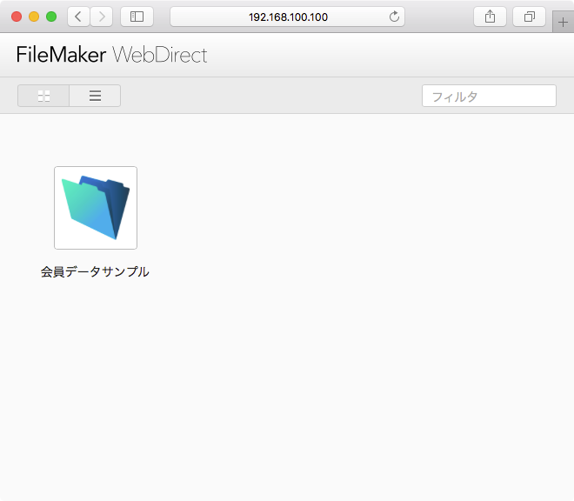Switch to grid icon view
Screen dimensions: 574x501
pyautogui.click(x=43, y=96)
